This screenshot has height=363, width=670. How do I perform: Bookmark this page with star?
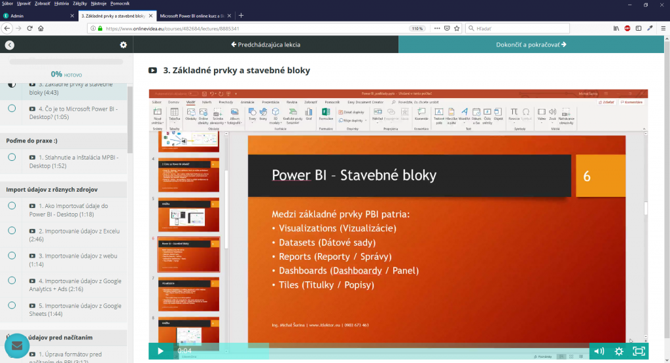pos(457,29)
